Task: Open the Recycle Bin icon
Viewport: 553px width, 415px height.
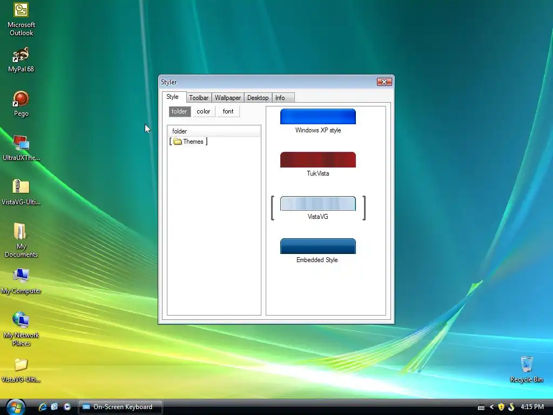Action: click(x=526, y=370)
